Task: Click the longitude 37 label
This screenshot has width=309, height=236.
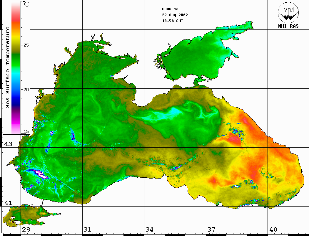Action: [x=211, y=230]
